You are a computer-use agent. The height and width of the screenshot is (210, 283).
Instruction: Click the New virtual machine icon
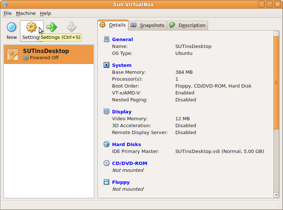pyautogui.click(x=12, y=27)
